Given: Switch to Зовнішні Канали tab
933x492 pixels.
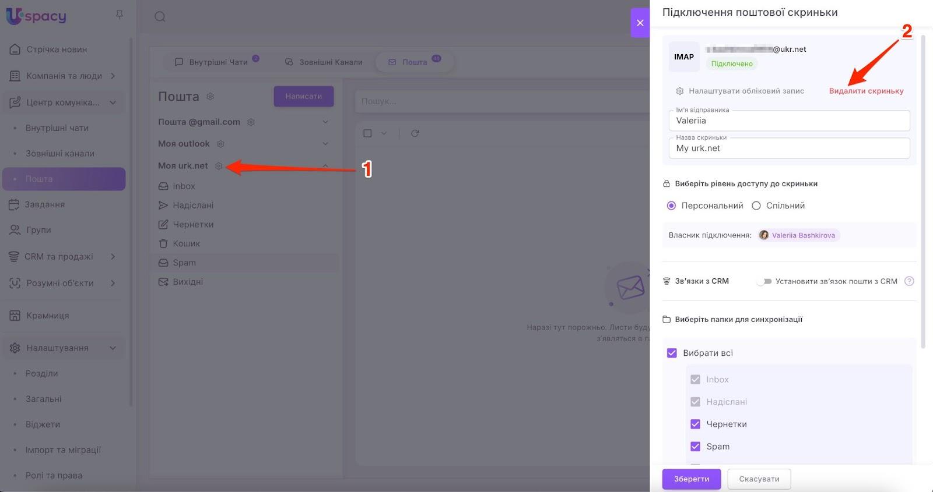Looking at the screenshot, I should [x=324, y=62].
